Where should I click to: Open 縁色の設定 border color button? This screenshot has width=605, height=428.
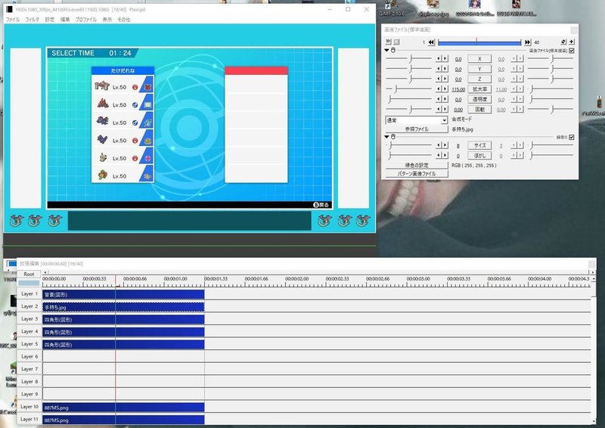[x=417, y=165]
